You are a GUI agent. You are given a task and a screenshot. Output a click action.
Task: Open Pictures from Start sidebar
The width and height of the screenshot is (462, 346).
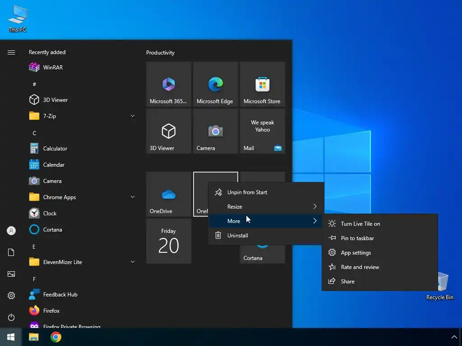coord(11,274)
